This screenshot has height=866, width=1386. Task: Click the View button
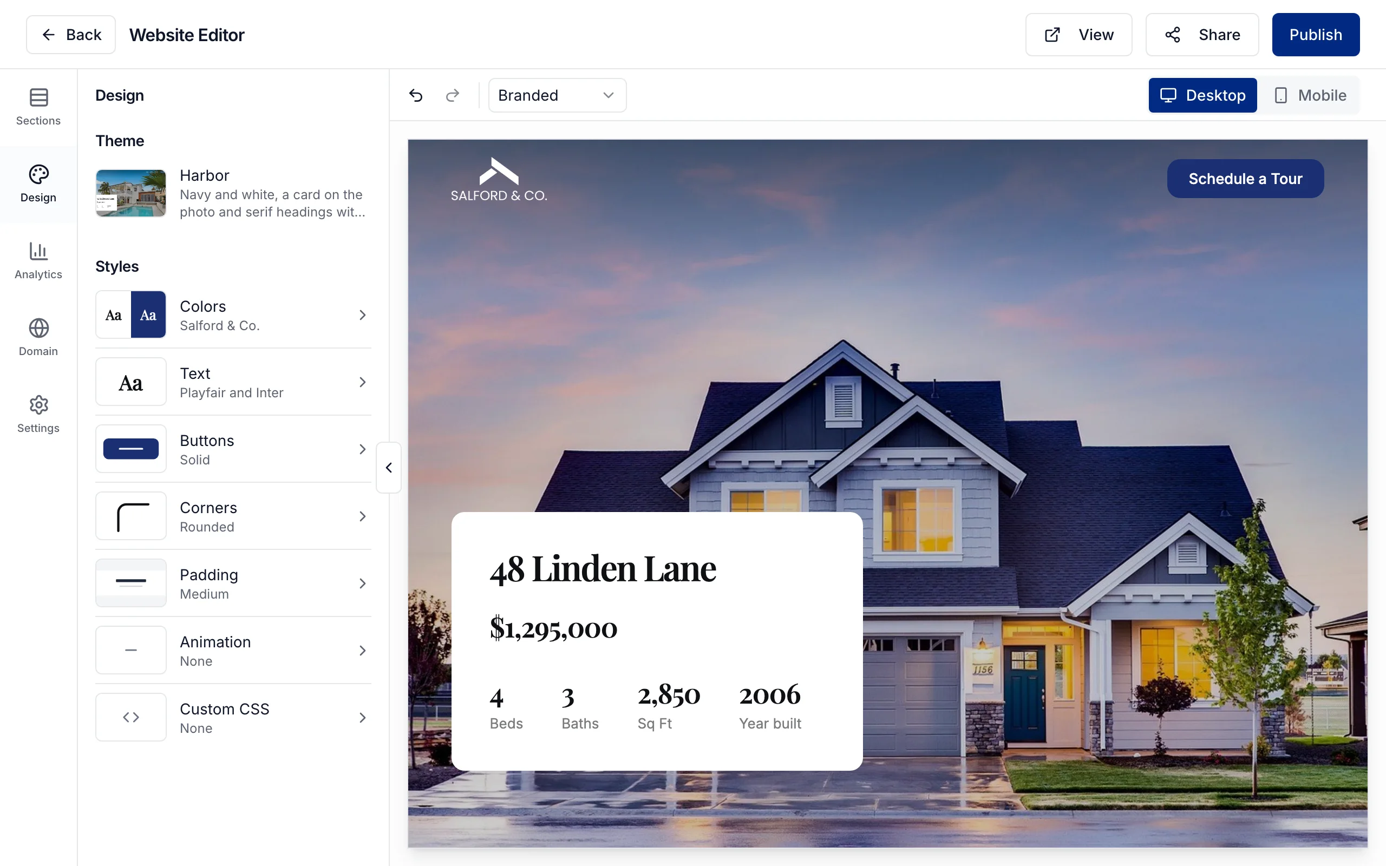click(x=1078, y=34)
